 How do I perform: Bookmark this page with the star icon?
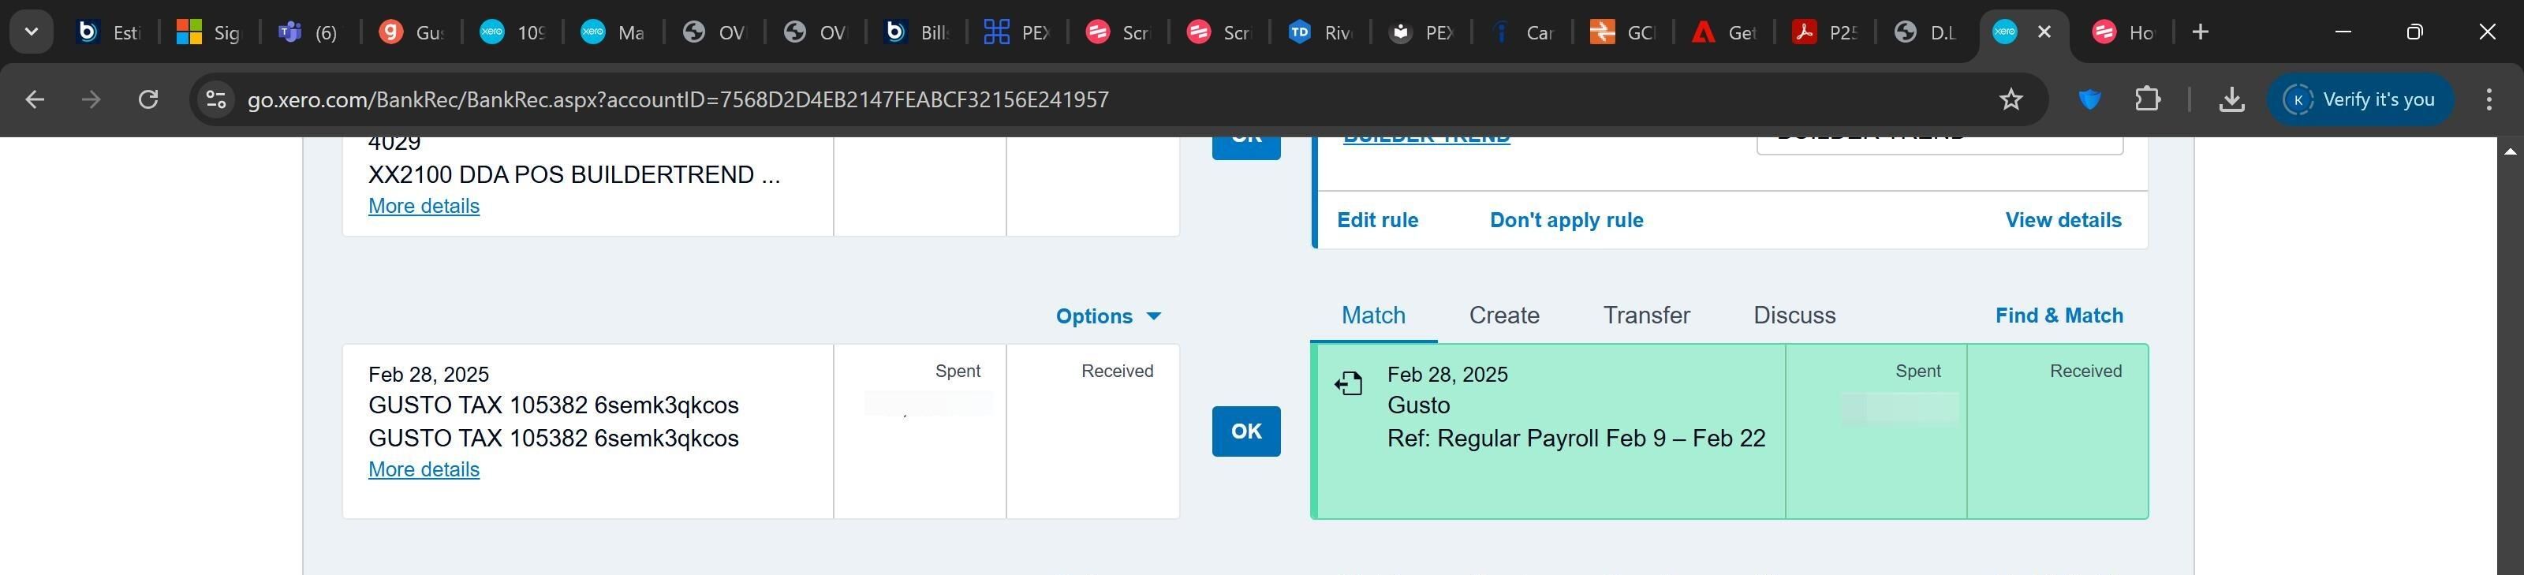point(2011,99)
